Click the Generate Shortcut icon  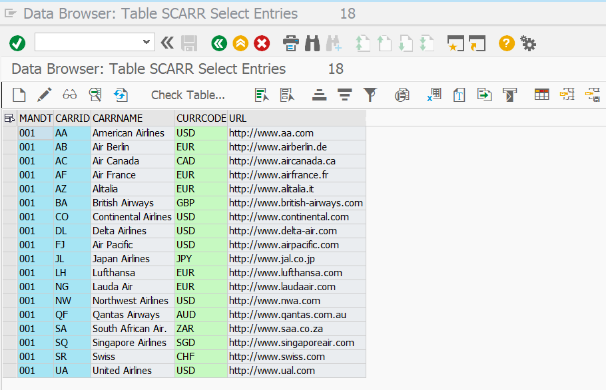(477, 43)
